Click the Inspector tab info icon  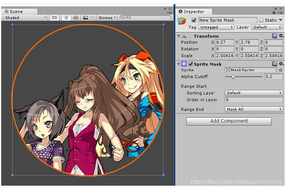pos(181,11)
